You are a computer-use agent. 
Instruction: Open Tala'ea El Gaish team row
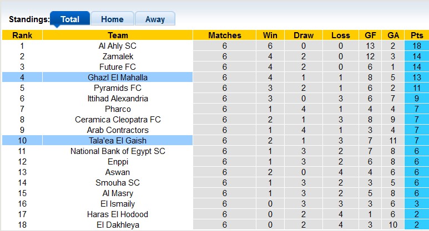point(118,141)
